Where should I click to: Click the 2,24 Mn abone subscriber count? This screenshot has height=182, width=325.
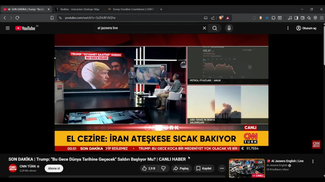(28, 171)
